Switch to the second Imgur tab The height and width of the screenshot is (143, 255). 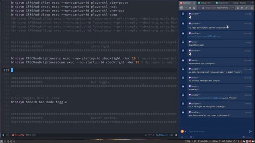pos(223,3)
